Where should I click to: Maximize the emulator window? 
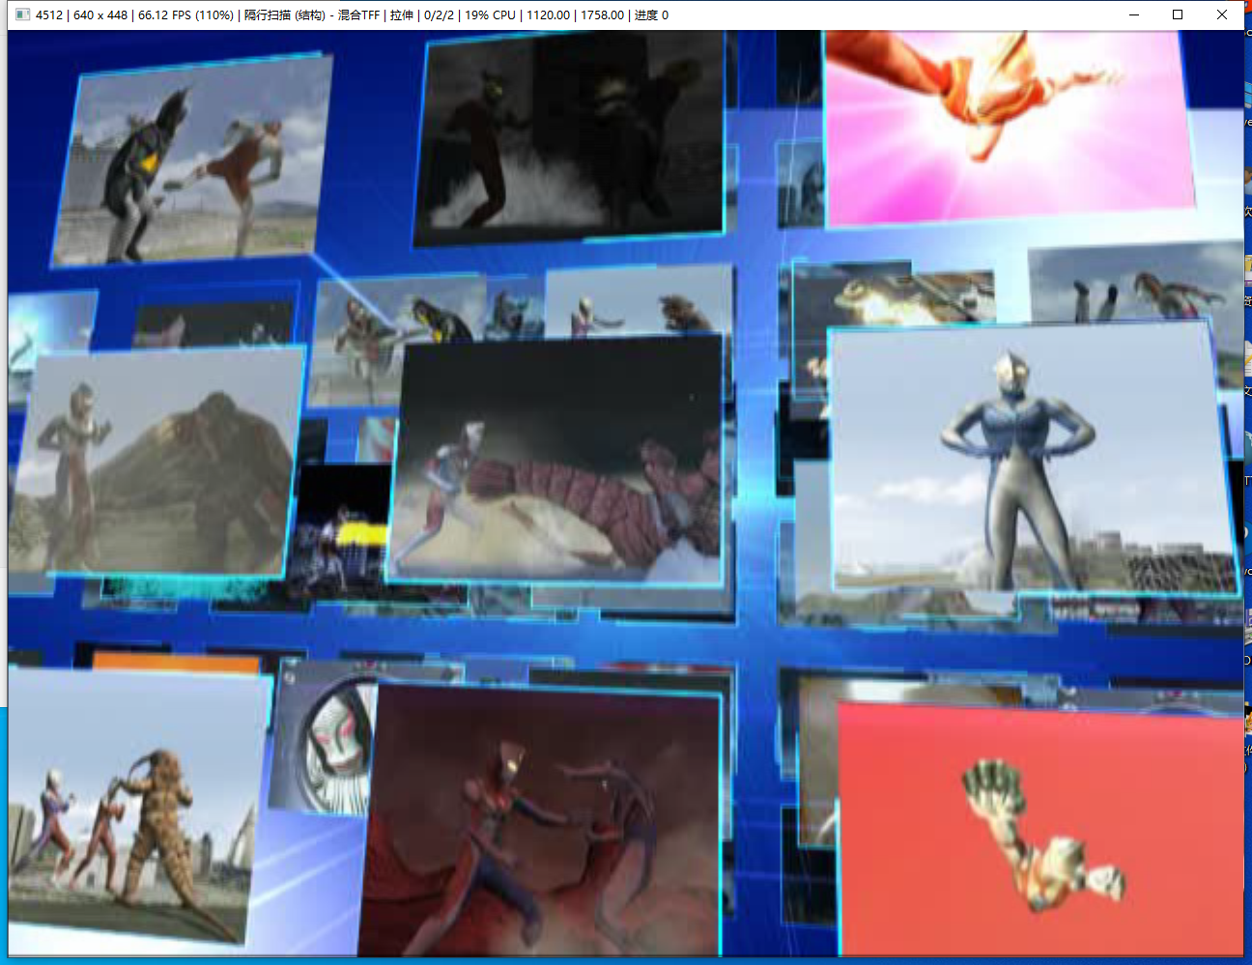[x=1178, y=14]
